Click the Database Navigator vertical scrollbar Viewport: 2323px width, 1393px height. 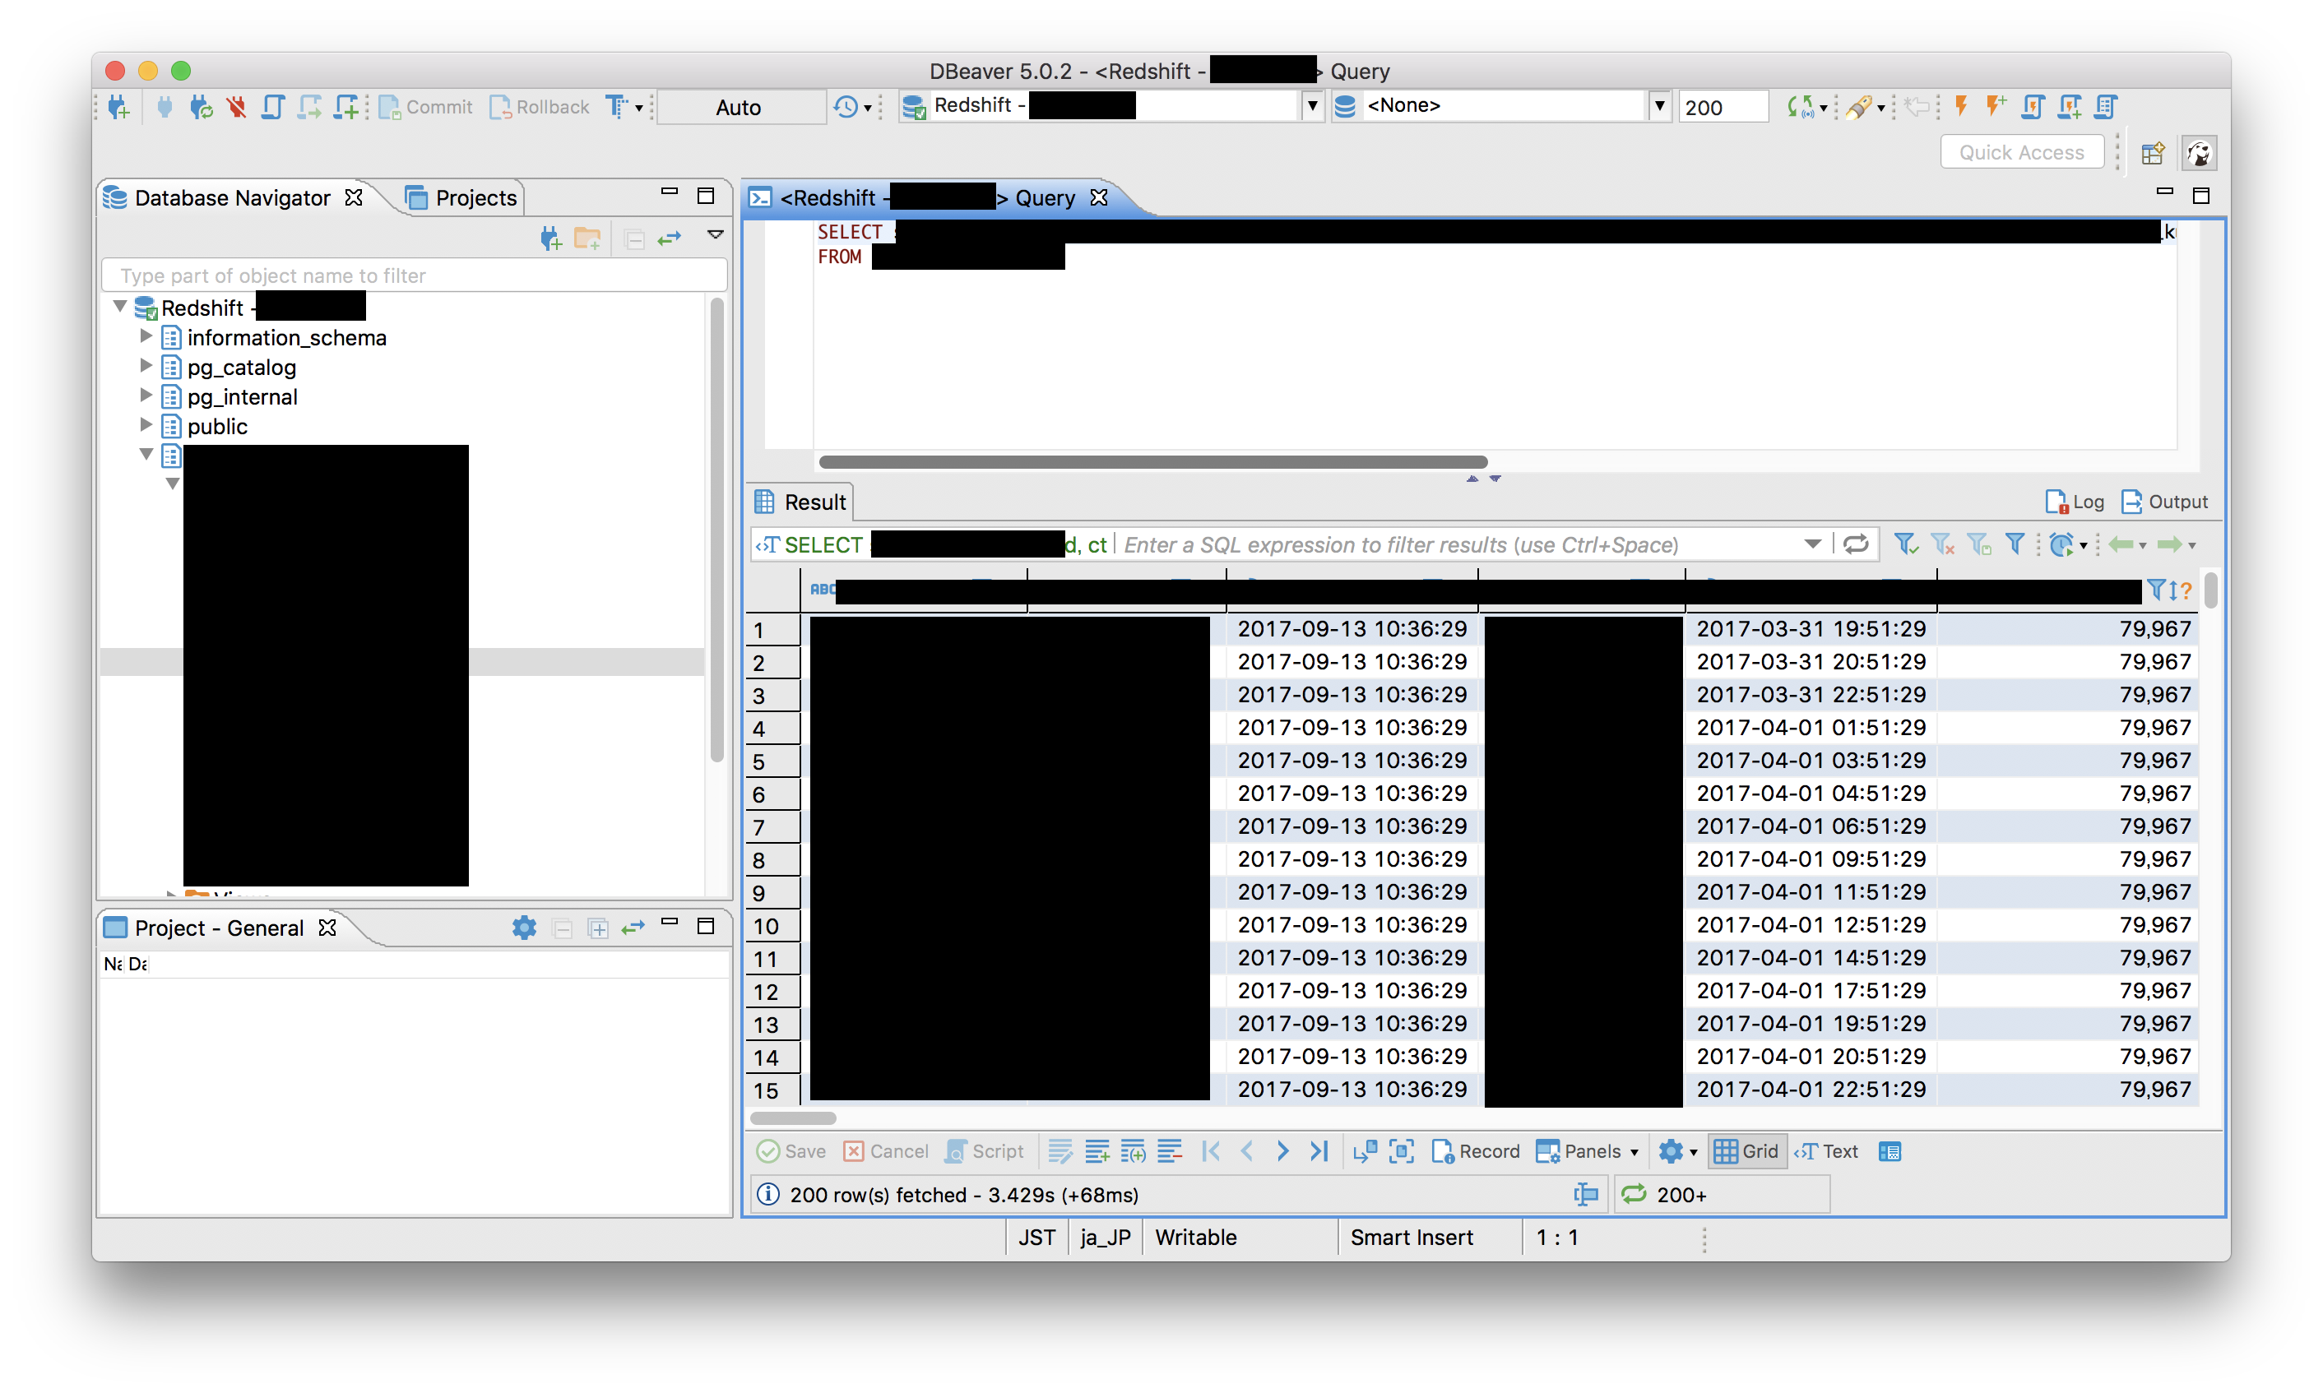(716, 530)
